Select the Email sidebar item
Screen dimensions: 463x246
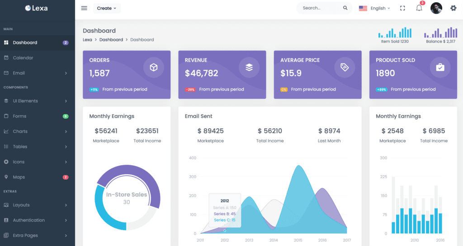(38, 73)
